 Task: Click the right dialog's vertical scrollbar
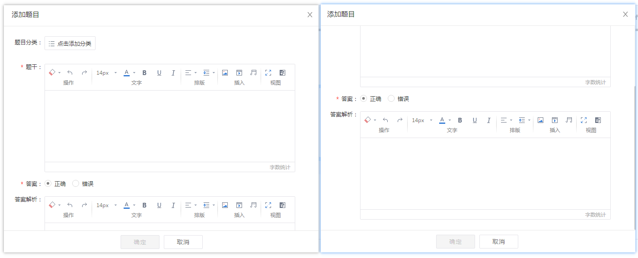click(634, 157)
